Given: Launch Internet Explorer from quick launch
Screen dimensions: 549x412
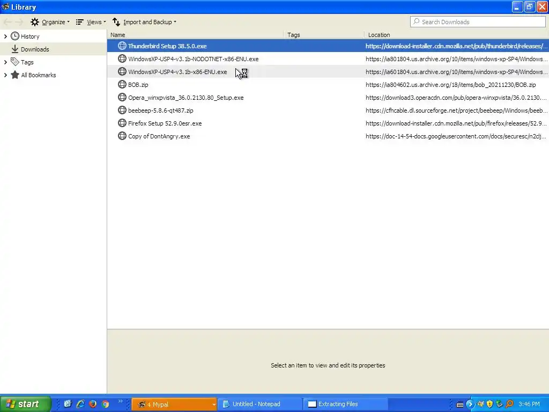Looking at the screenshot, I should pyautogui.click(x=80, y=404).
